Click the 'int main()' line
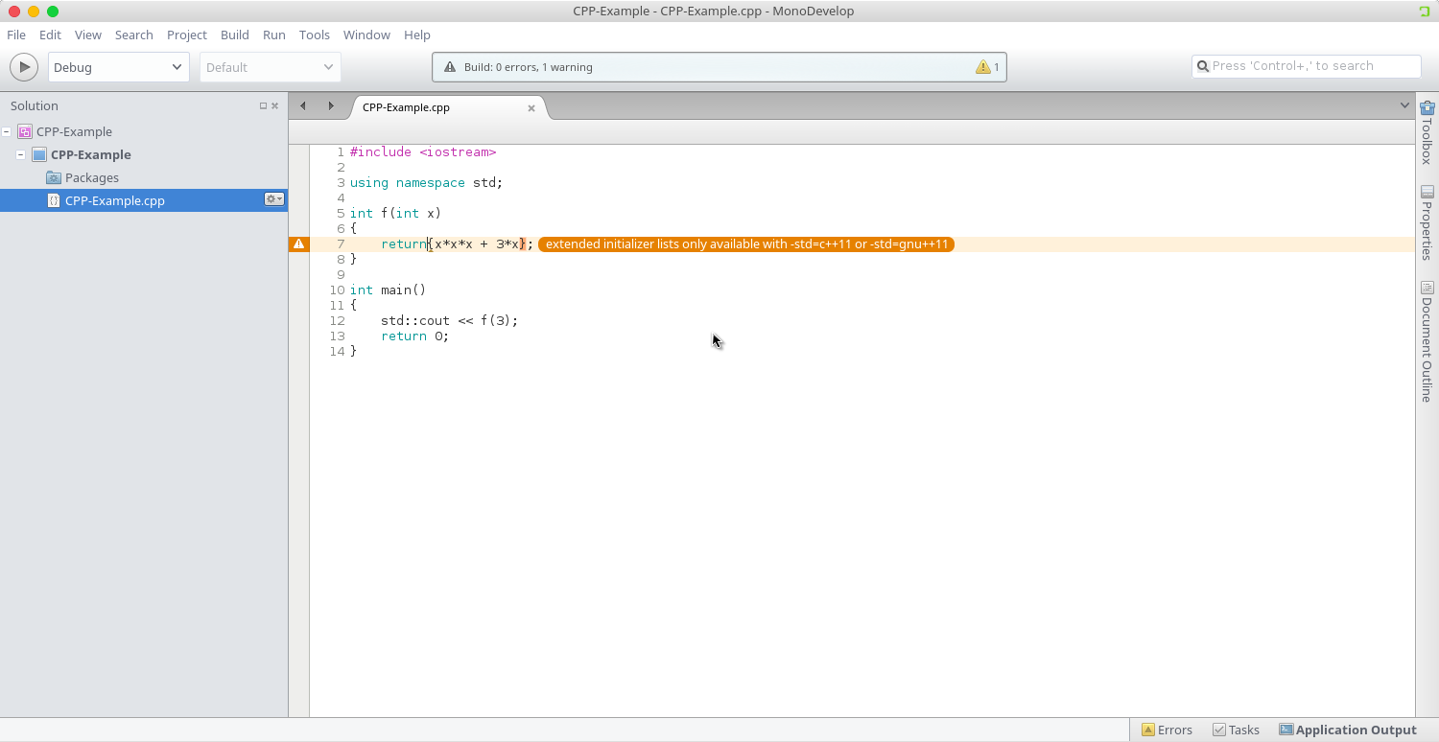The width and height of the screenshot is (1439, 742). tap(388, 290)
